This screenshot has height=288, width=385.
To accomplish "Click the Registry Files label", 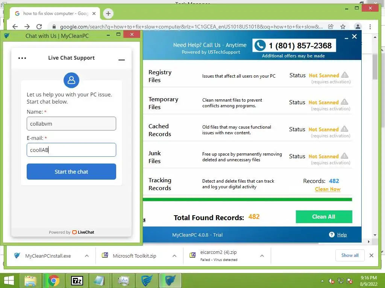I will [x=160, y=76].
